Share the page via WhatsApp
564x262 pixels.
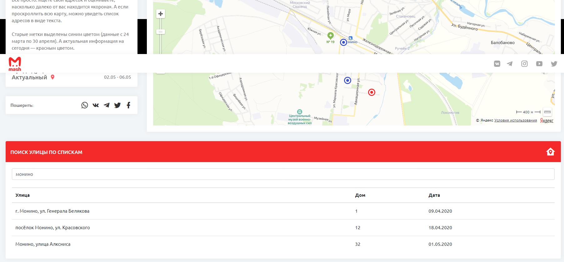click(84, 105)
